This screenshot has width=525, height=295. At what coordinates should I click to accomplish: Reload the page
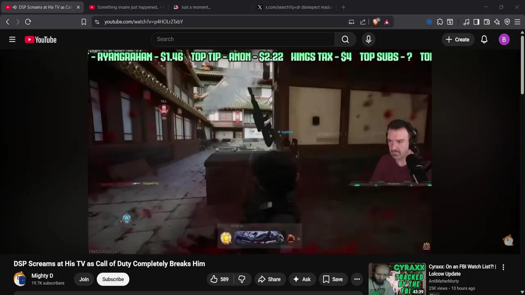point(28,22)
